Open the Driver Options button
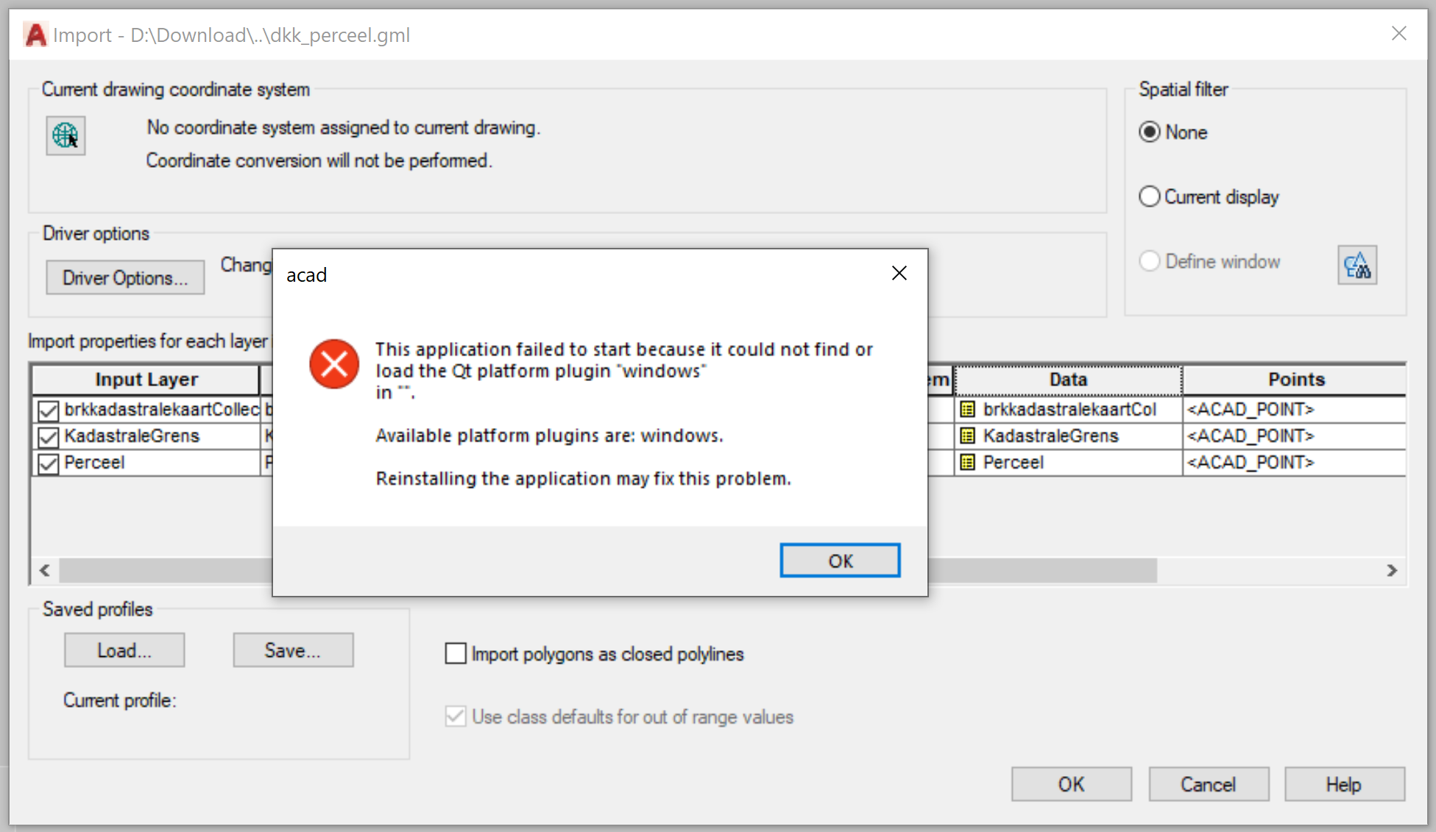Screen dimensions: 1436x832 pyautogui.click(x=125, y=278)
